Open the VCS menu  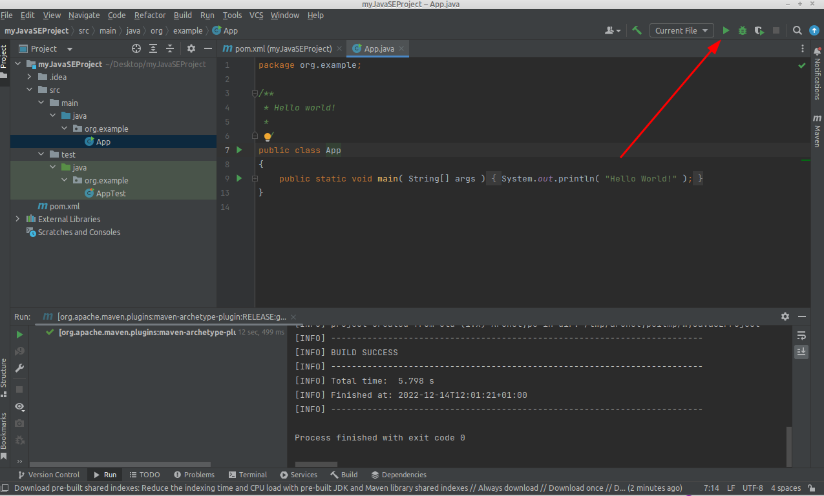pos(257,15)
